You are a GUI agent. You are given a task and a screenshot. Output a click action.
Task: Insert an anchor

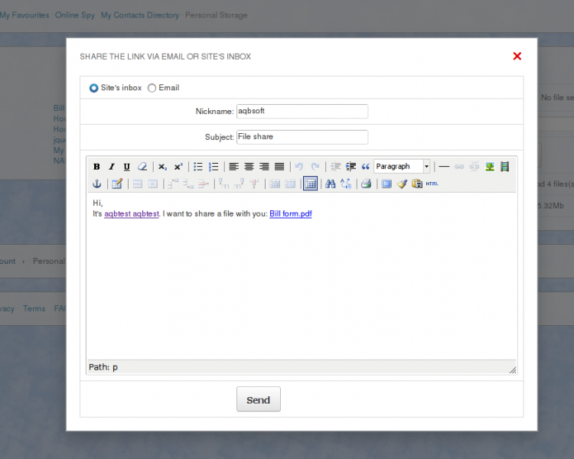point(96,184)
